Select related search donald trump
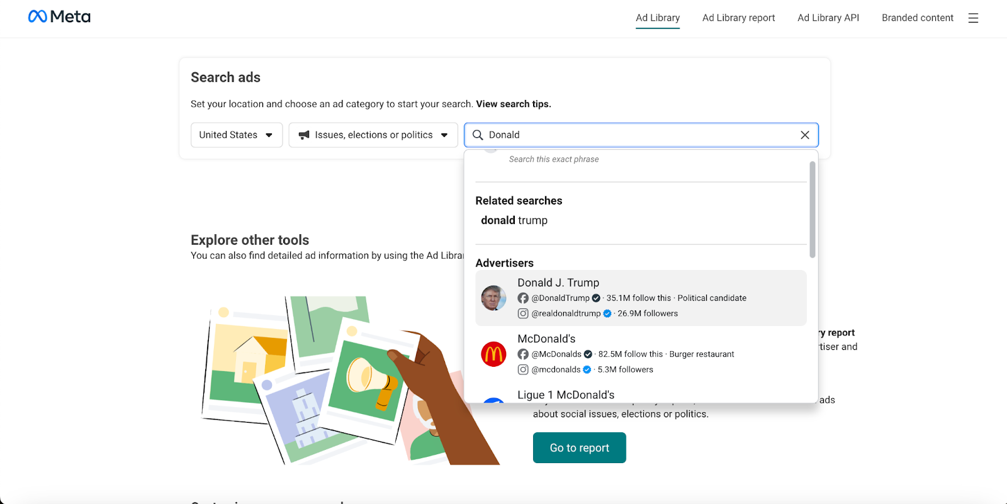 [x=514, y=220]
